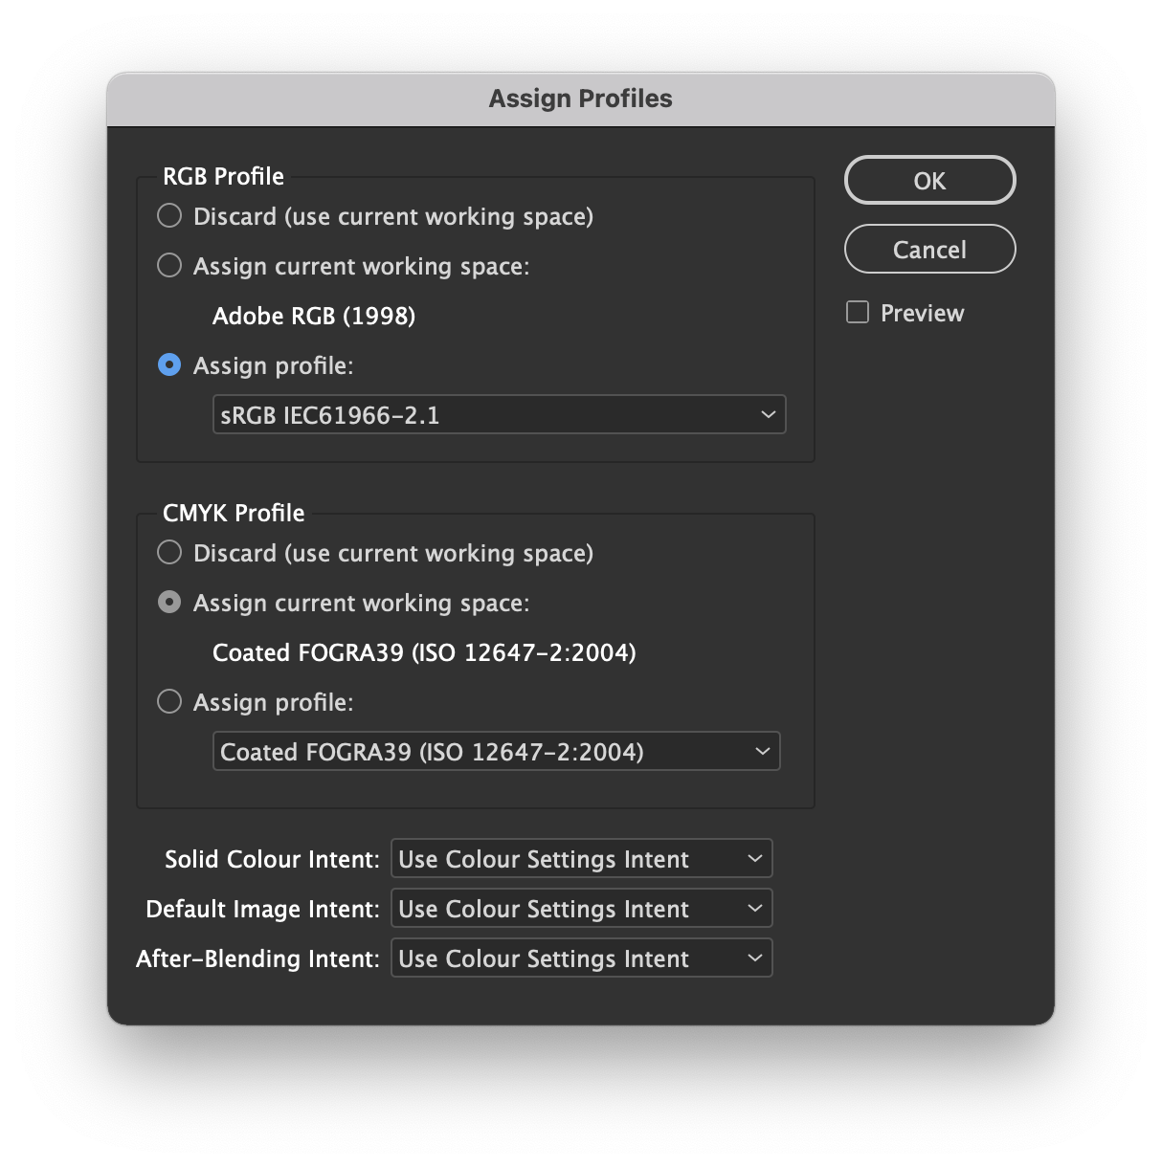The width and height of the screenshot is (1162, 1167).
Task: Open the After-Blending Intent dropdown
Action: [581, 958]
